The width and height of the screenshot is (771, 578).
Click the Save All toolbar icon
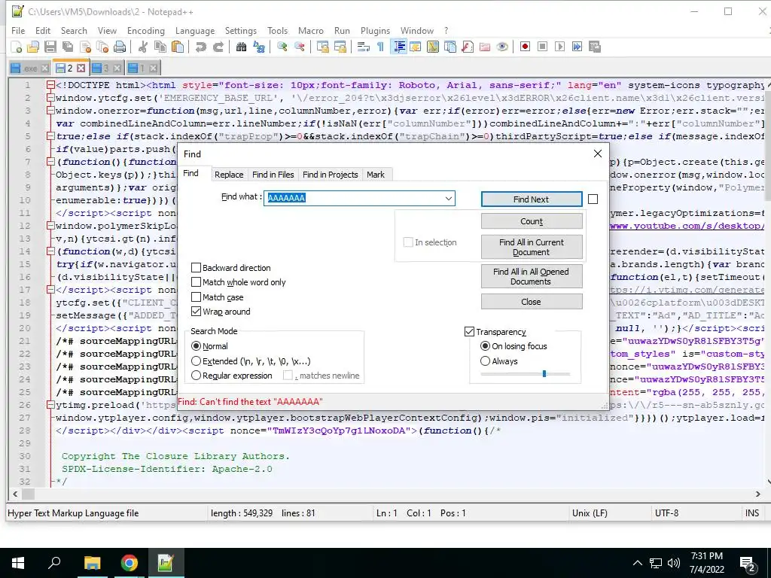point(67,47)
